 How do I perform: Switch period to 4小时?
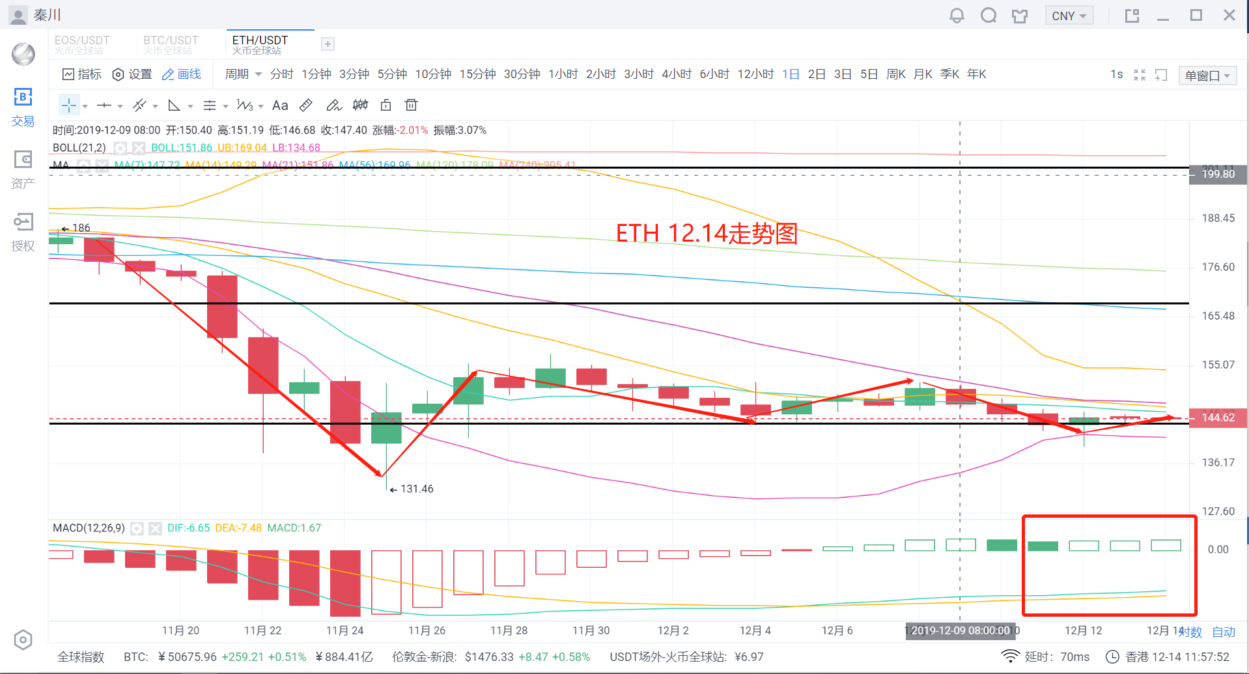pos(677,74)
